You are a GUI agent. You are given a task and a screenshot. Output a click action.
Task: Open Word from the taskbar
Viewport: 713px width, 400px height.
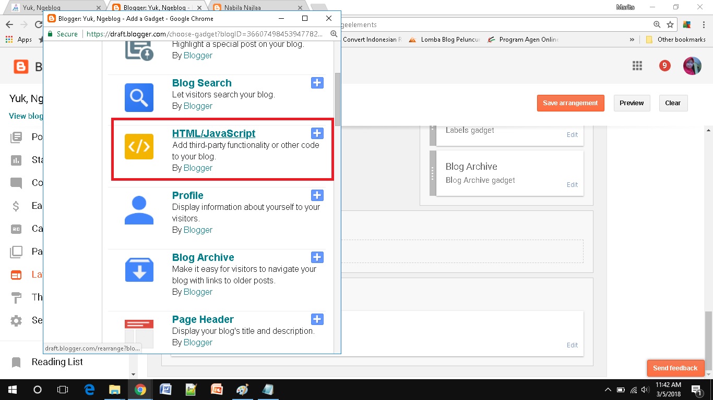click(165, 390)
